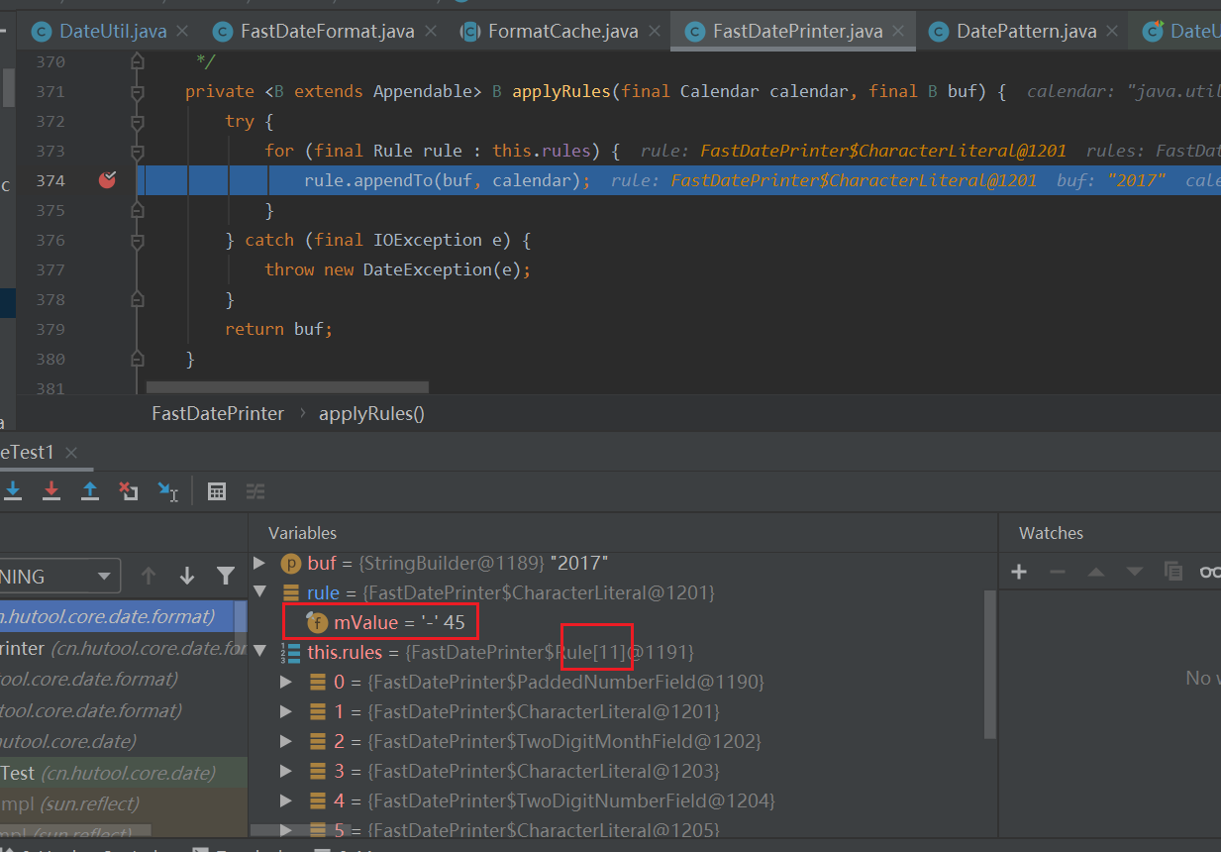Switch to the DateUtil.java tab
Screen dimensions: 1221x852
point(112,32)
